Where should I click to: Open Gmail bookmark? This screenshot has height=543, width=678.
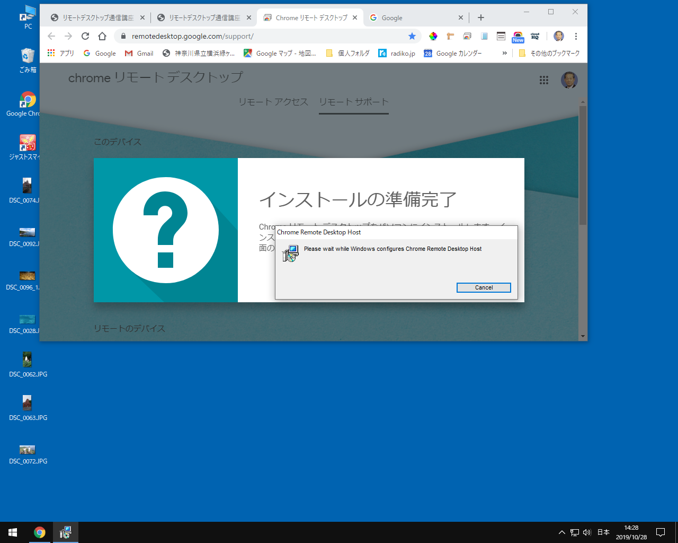(139, 53)
